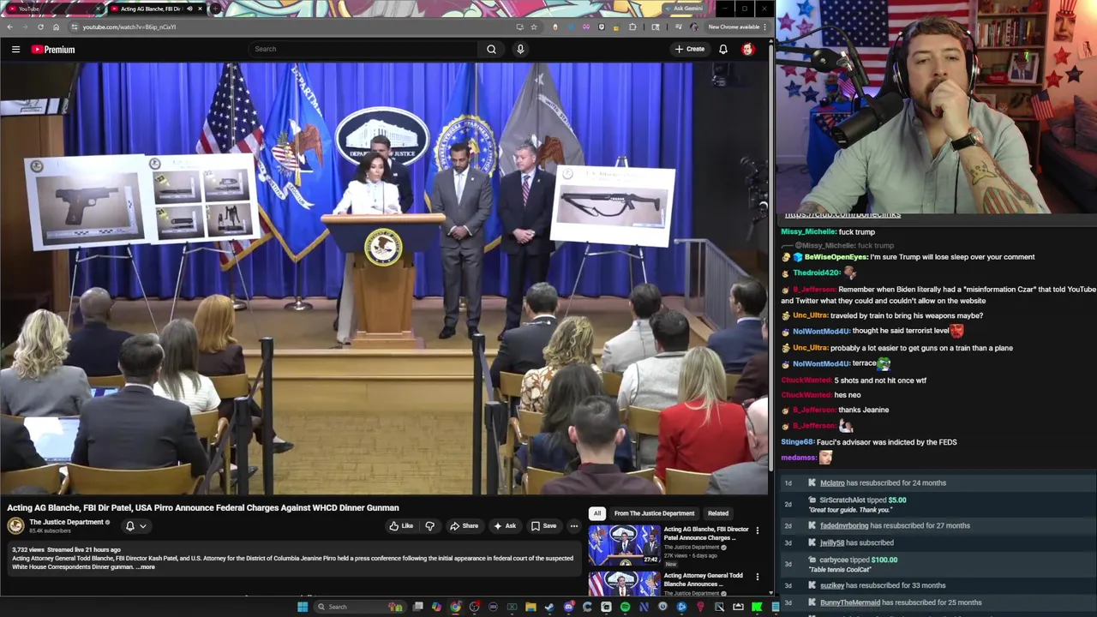Open the Create button menu
This screenshot has height=617, width=1097.
point(689,49)
